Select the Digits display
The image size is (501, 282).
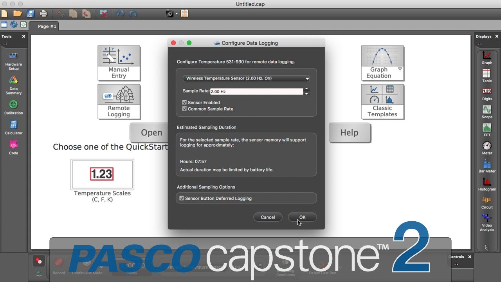(x=487, y=94)
